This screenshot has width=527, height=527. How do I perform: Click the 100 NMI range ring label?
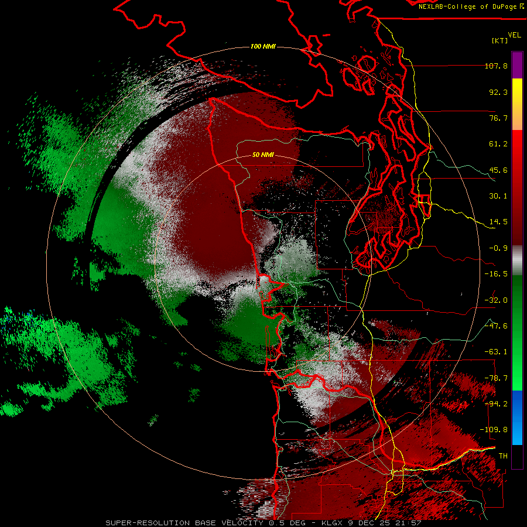pyautogui.click(x=263, y=46)
